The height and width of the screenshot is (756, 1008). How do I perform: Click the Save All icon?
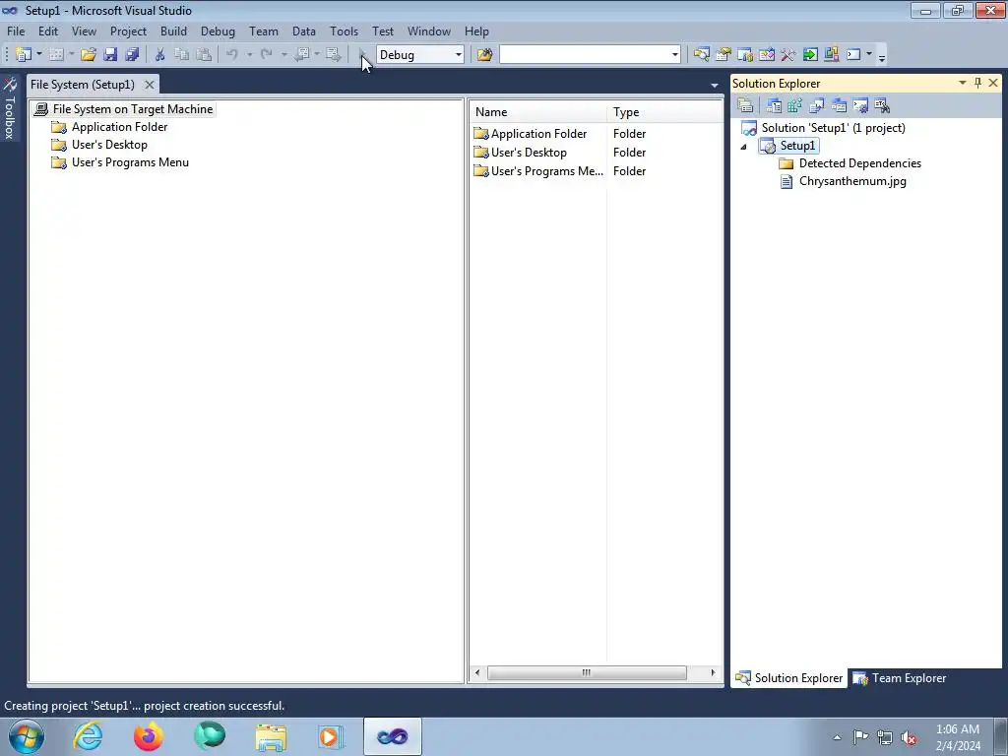[133, 55]
